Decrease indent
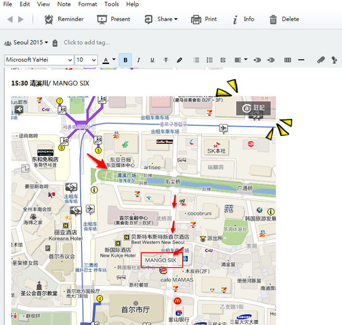Viewport: 342px width, 325px height. pyautogui.click(x=257, y=60)
